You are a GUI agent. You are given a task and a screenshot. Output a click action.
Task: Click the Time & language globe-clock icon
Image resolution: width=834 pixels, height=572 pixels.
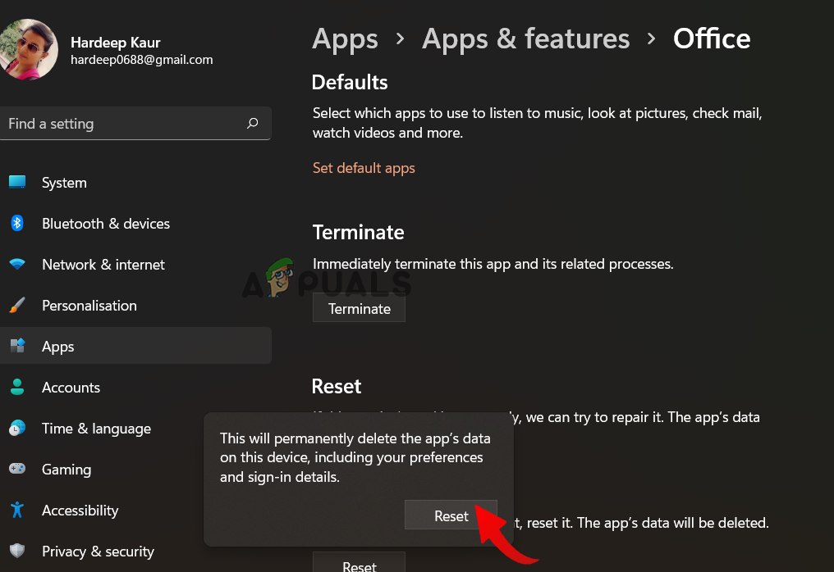pyautogui.click(x=17, y=429)
